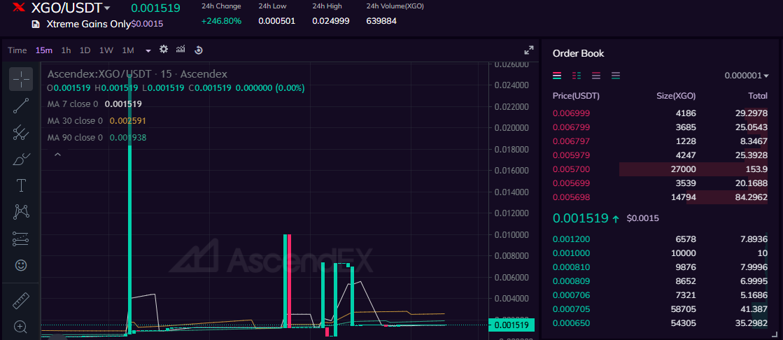Open order book precision 0.000001 dropdown
Screen dimensions: 783x340
click(747, 76)
